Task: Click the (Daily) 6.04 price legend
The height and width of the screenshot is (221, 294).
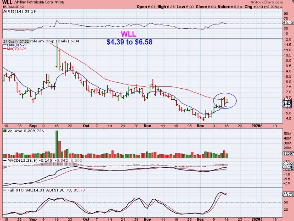Action: pos(68,41)
